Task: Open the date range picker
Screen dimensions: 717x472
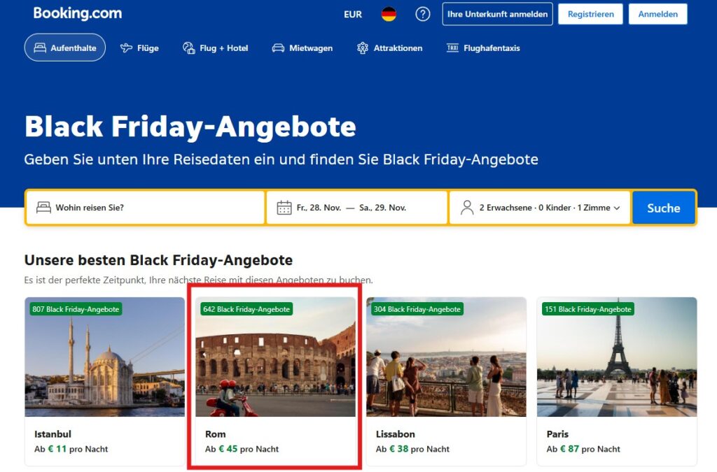Action: click(x=357, y=208)
